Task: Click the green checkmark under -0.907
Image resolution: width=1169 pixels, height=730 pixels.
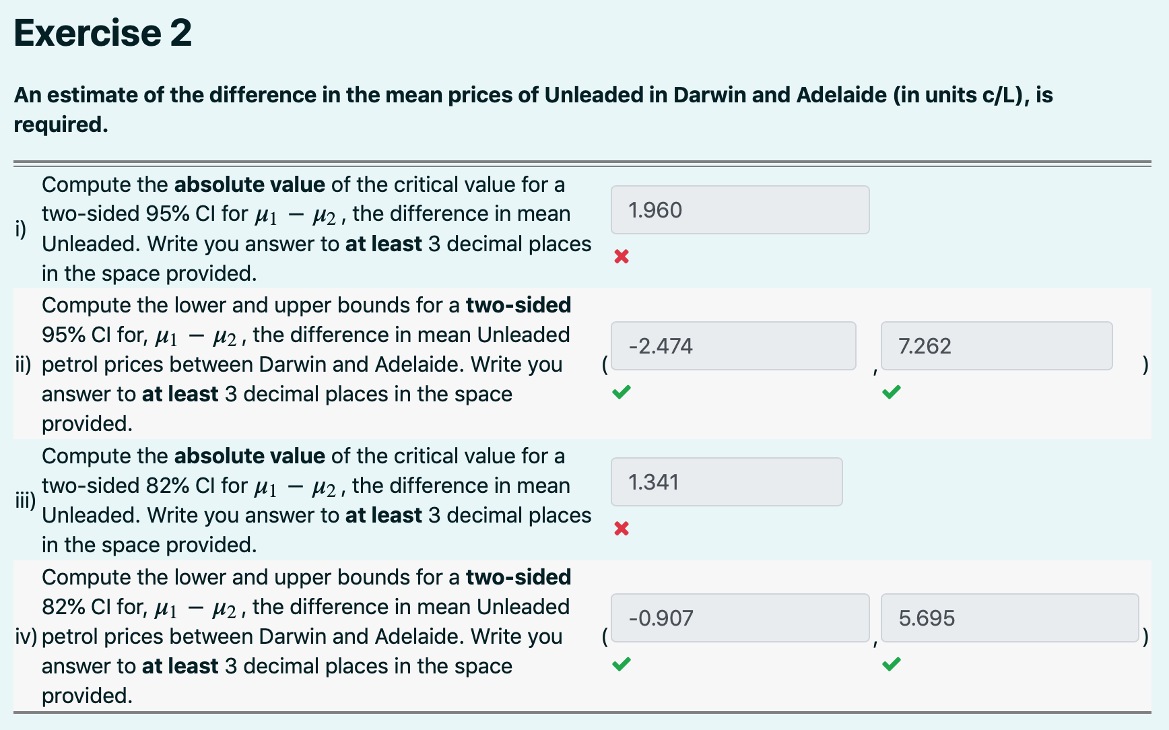Action: click(620, 665)
